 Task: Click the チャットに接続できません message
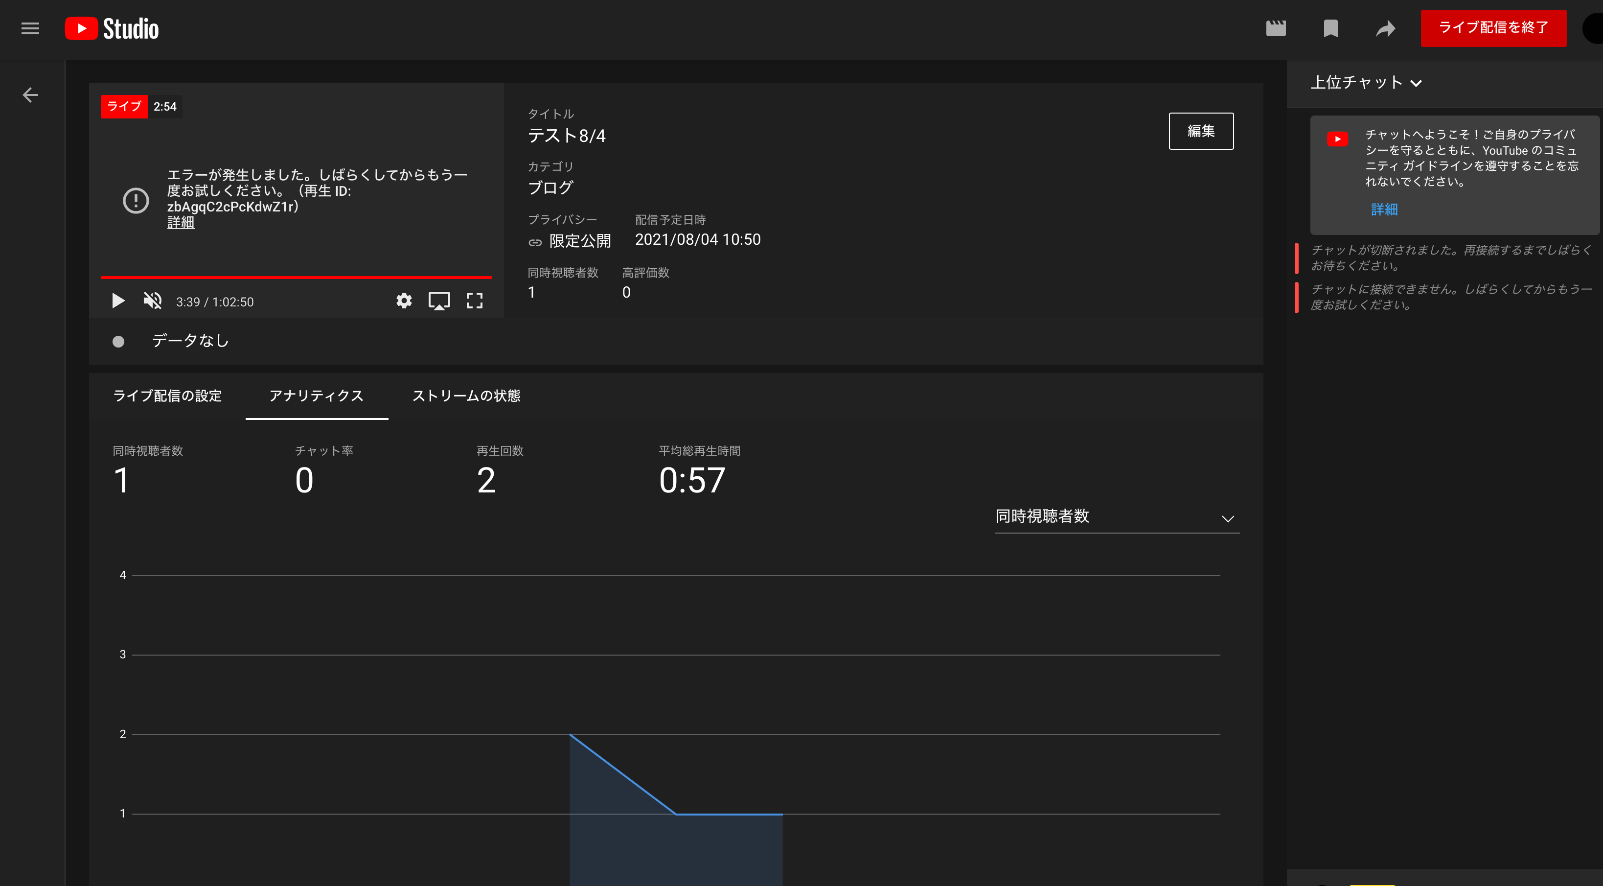(1451, 297)
